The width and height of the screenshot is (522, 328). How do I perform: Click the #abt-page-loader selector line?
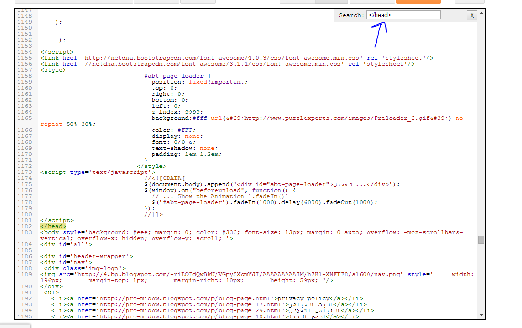177,76
